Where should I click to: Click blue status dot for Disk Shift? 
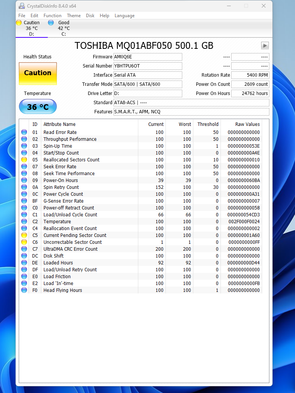tap(24, 256)
